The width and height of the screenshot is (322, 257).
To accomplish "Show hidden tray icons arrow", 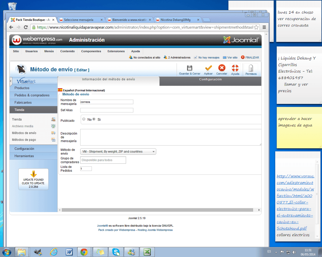I will (x=276, y=252).
